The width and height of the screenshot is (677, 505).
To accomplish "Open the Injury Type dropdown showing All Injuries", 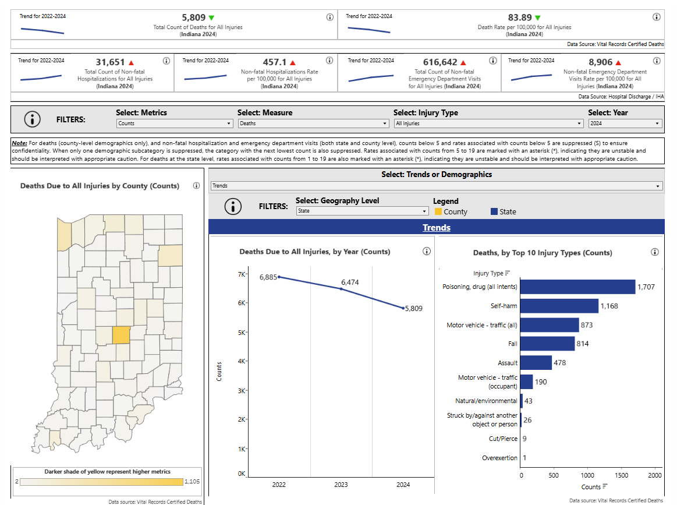I will coord(489,123).
